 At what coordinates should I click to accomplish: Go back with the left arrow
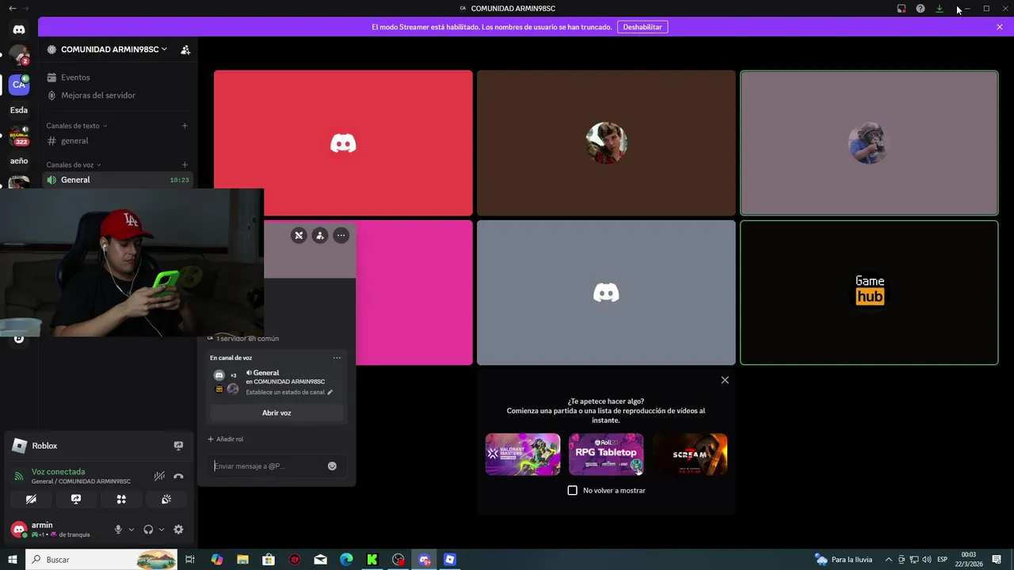[12, 8]
